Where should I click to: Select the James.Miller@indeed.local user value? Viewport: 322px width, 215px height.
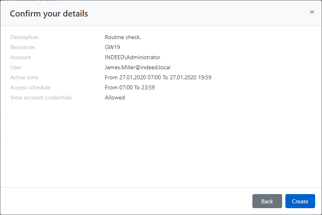pos(138,67)
